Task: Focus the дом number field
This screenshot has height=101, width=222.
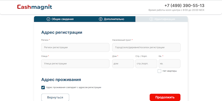Action: [x=123, y=63]
